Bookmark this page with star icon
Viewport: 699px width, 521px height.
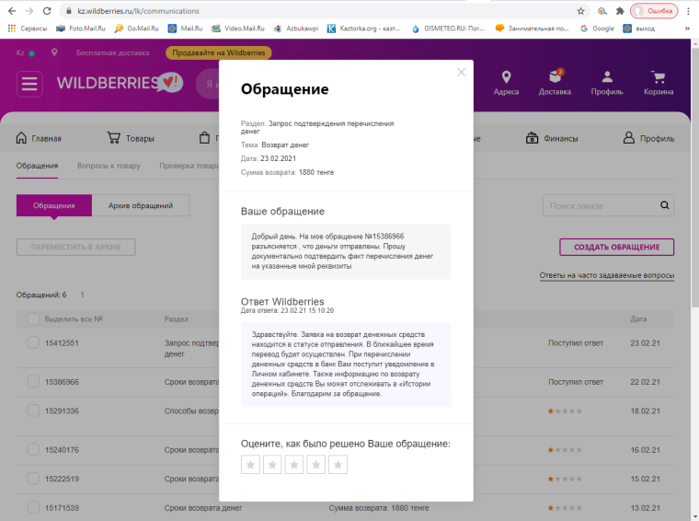coord(580,11)
